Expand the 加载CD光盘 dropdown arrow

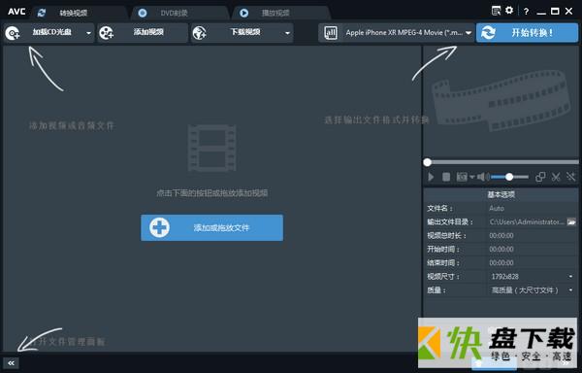click(x=88, y=33)
